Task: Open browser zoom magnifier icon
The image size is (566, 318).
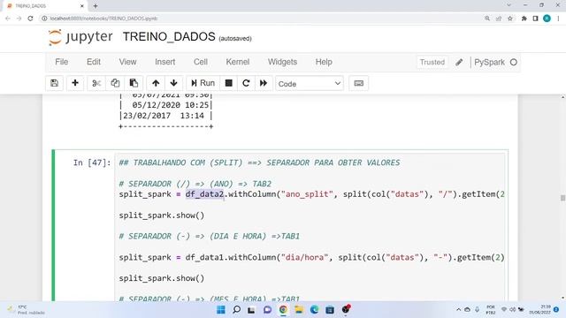Action: [x=487, y=19]
